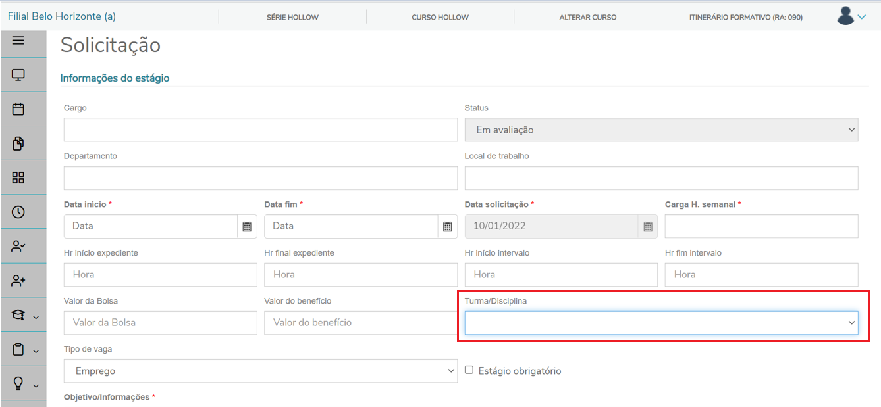Click the Data solicitação field 10/01/2022

point(552,226)
